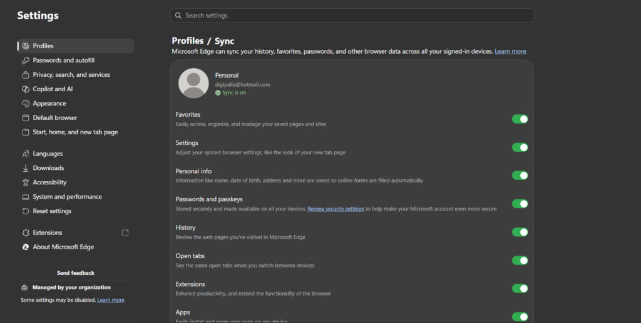The image size is (641, 323).
Task: Go back via Profiles breadcrumb in heading
Action: coord(188,41)
